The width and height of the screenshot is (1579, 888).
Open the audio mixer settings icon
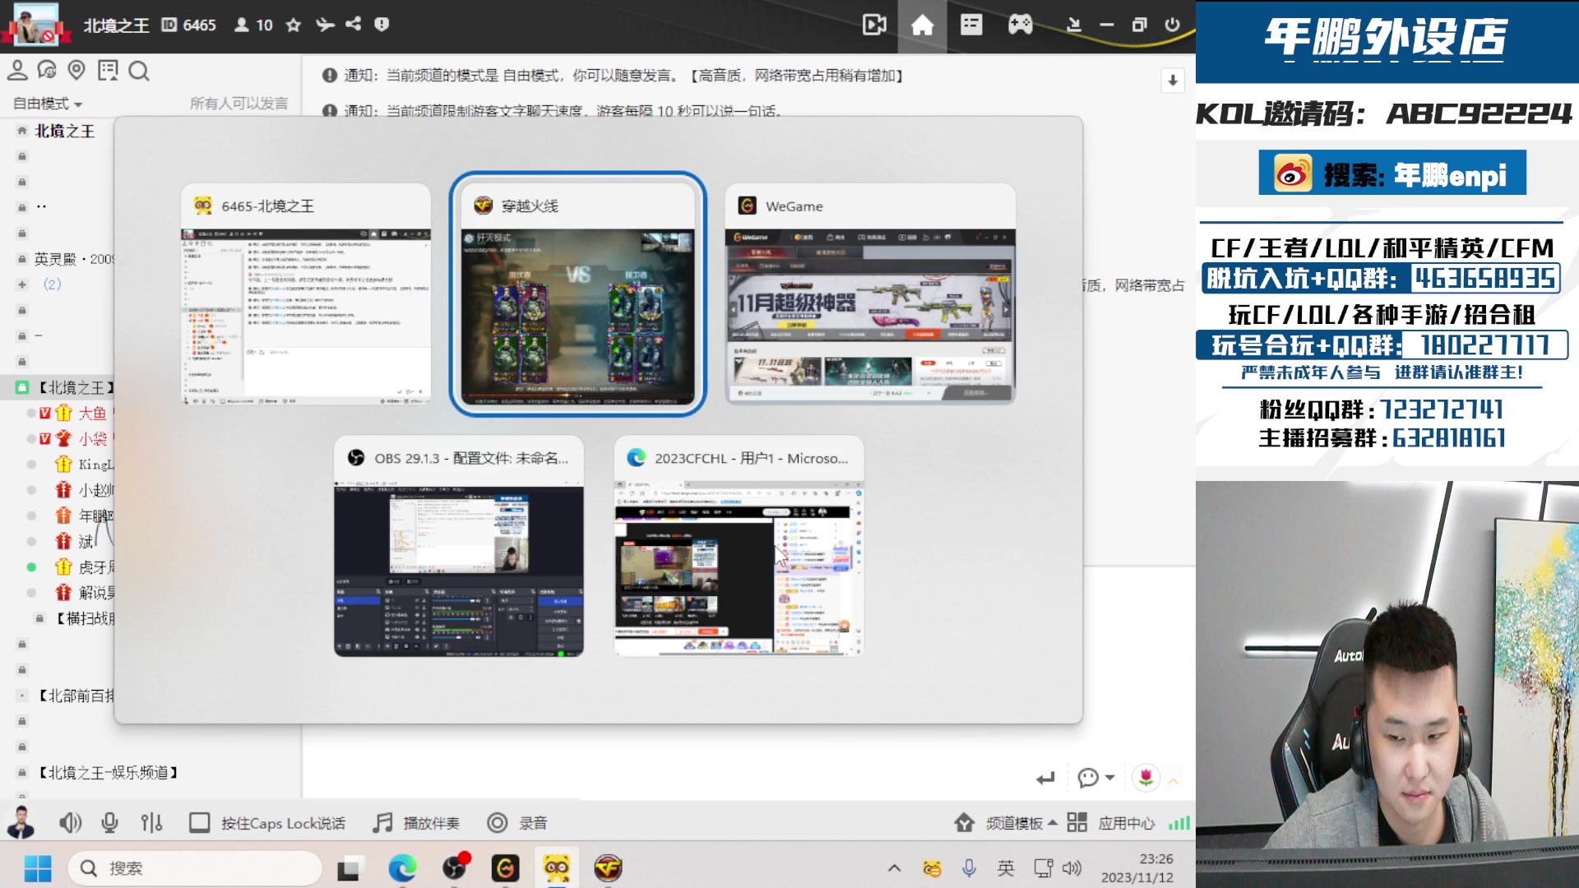click(151, 823)
